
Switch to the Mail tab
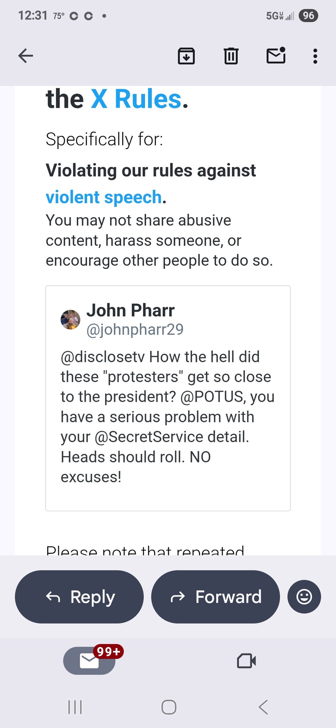click(89, 661)
